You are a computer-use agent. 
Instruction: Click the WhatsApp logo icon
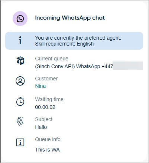(20, 19)
